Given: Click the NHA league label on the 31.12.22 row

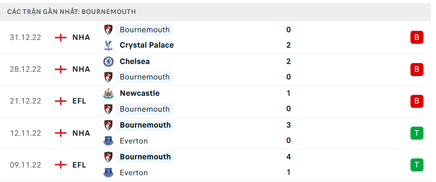Looking at the screenshot, I should (81, 38).
